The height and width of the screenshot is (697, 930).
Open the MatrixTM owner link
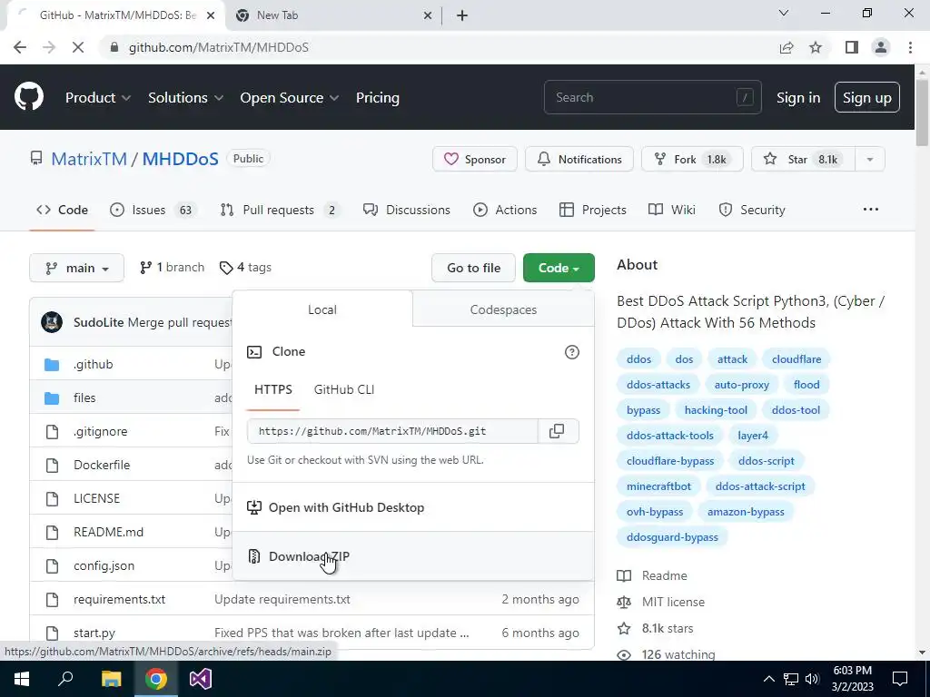pyautogui.click(x=89, y=159)
